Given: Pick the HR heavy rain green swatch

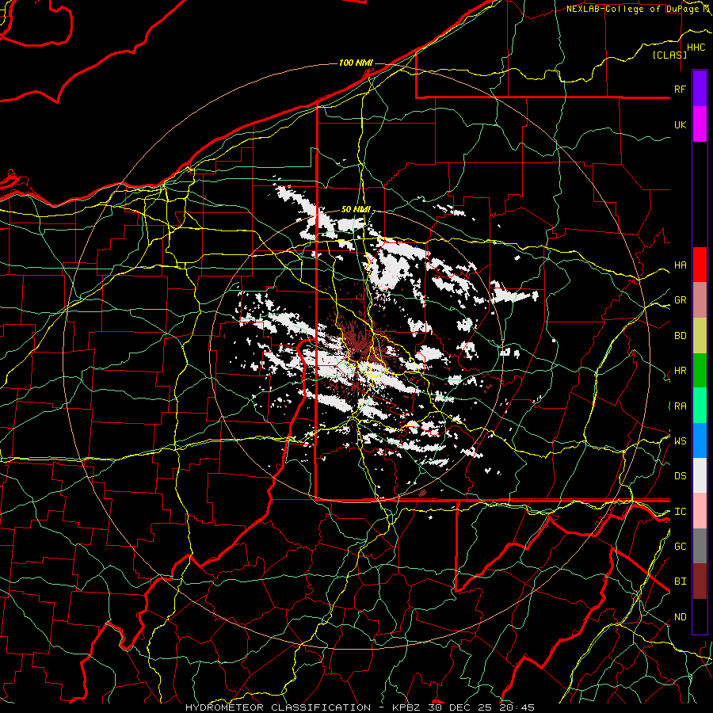Looking at the screenshot, I should 700,370.
